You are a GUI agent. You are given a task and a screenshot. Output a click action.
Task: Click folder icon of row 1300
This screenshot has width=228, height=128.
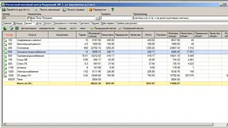pyautogui.click(x=5, y=76)
